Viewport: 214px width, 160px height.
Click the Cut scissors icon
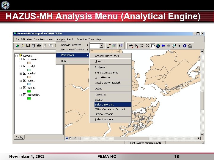pyautogui.click(x=45, y=45)
